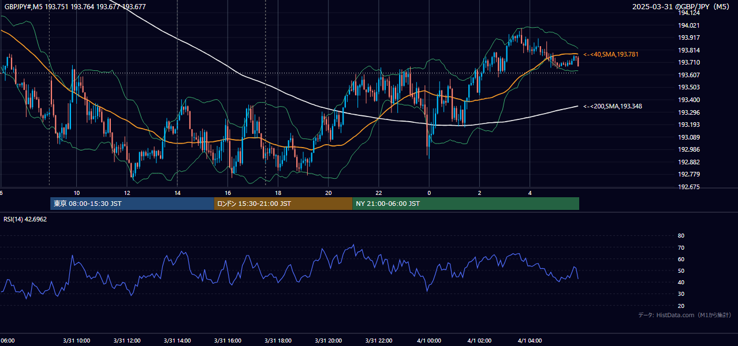Click RSI scale value 70
Image resolution: width=738 pixels, height=346 pixels.
(x=681, y=247)
